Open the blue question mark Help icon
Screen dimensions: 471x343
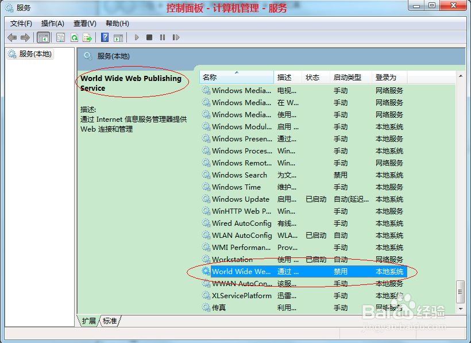tap(105, 37)
